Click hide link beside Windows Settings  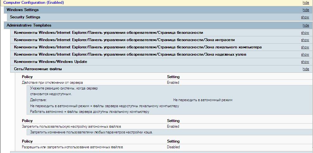coord(305,10)
